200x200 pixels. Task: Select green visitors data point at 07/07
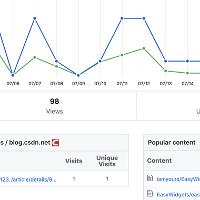pos(35,57)
